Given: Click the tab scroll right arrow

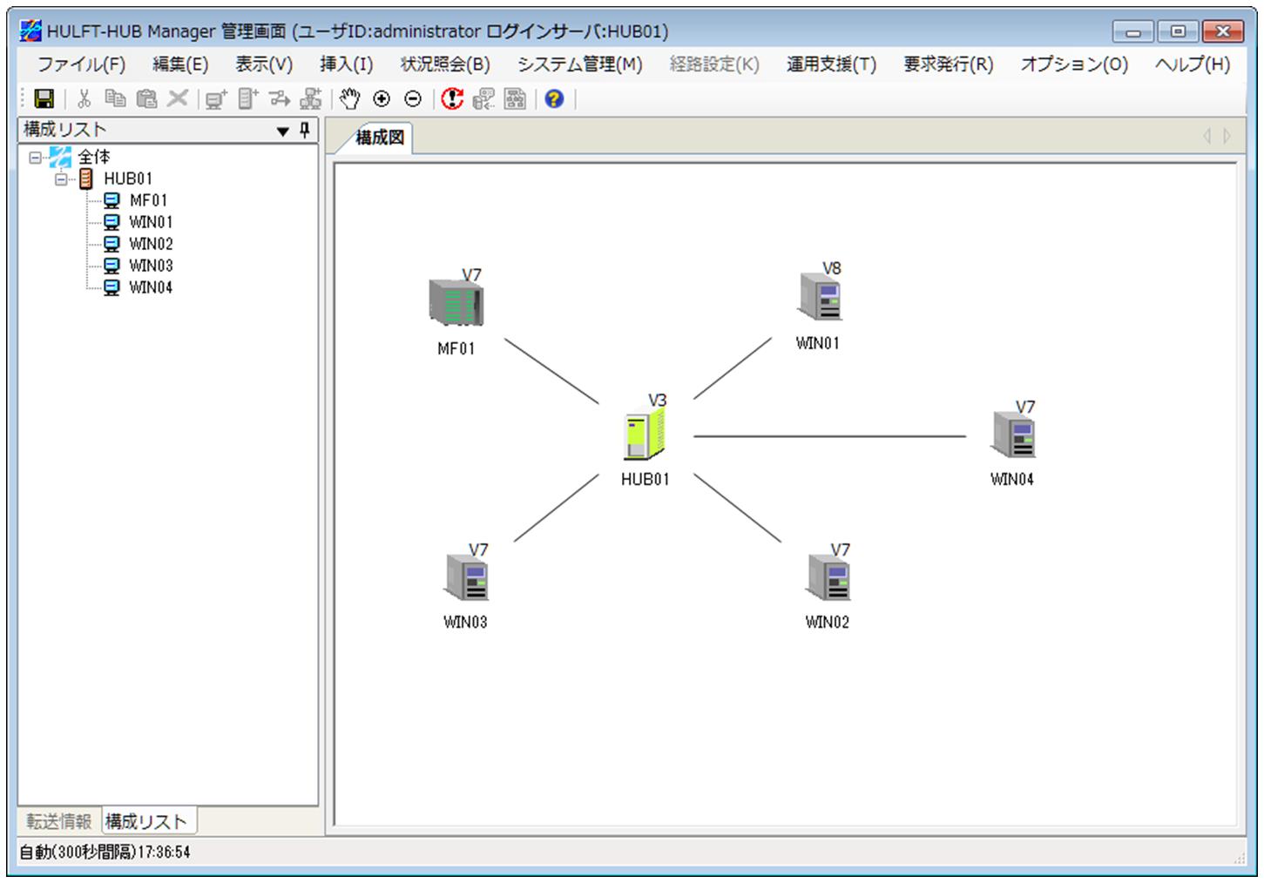Looking at the screenshot, I should coord(1227,136).
